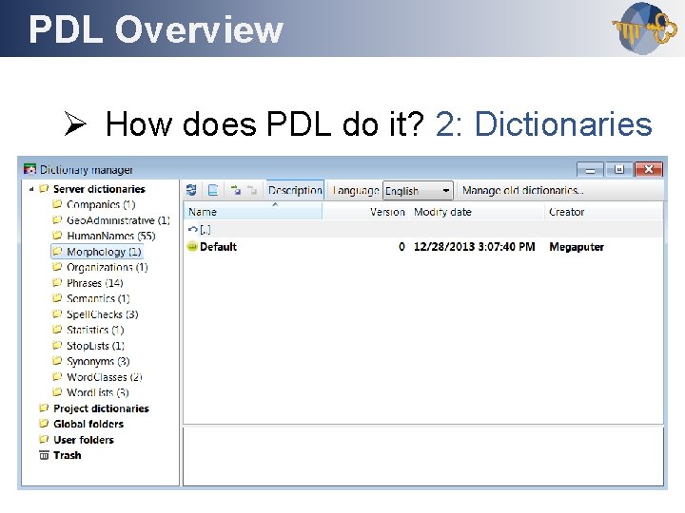Open the Language dropdown set to English
The width and height of the screenshot is (685, 513).
coord(418,191)
